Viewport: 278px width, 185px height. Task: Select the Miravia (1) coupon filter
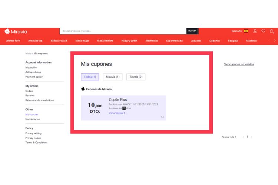[x=113, y=77]
